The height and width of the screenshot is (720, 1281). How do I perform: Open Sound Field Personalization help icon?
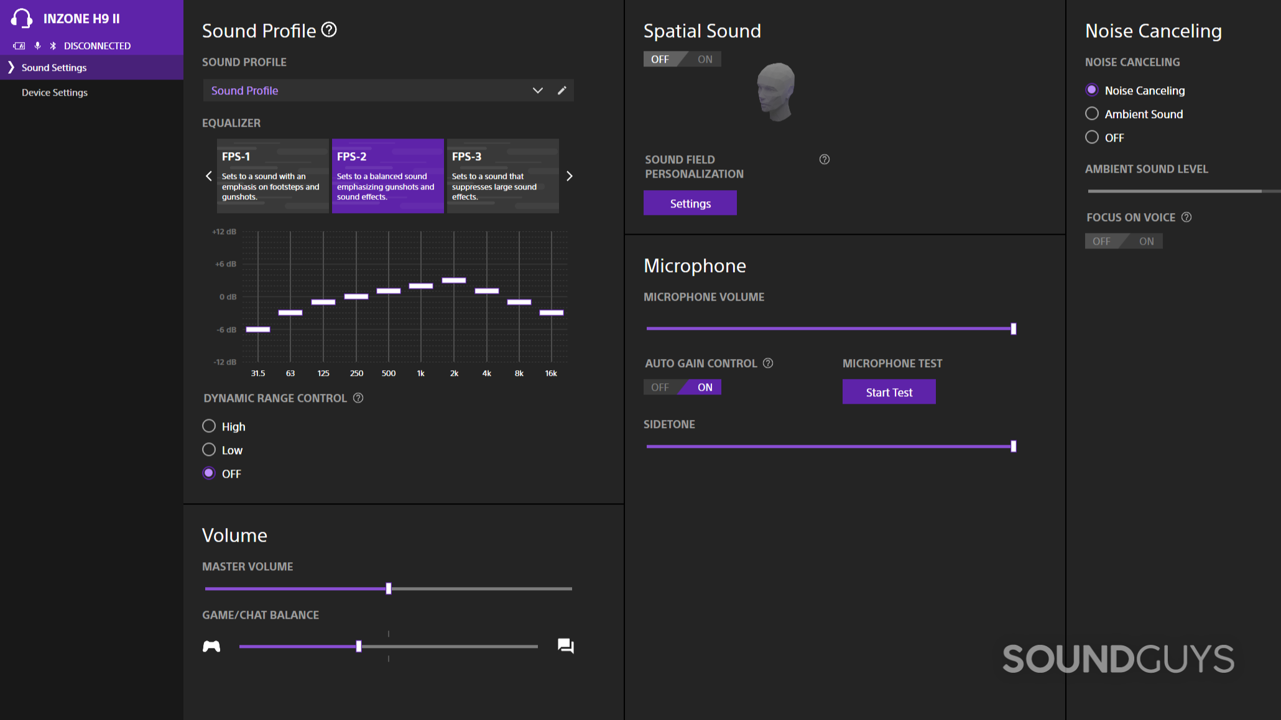825,160
